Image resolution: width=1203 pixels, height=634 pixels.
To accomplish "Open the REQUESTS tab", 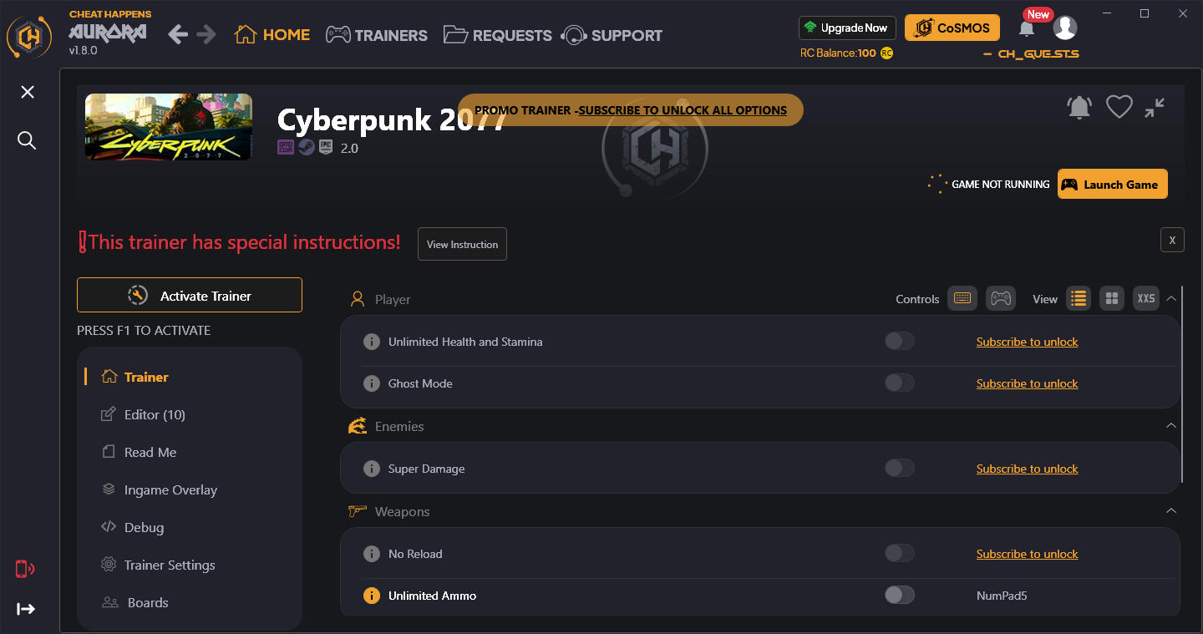I will (497, 35).
